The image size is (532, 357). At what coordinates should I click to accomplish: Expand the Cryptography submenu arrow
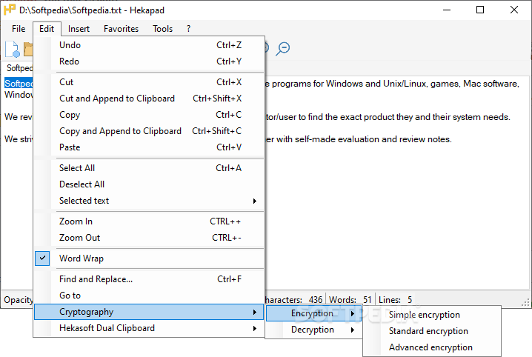pyautogui.click(x=254, y=312)
